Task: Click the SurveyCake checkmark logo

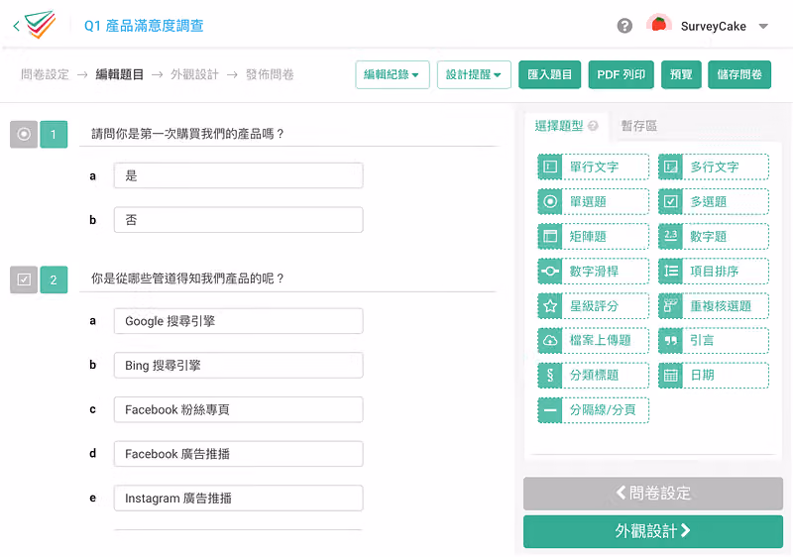Action: point(41,24)
